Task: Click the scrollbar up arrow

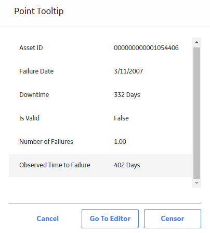Action: (196, 42)
